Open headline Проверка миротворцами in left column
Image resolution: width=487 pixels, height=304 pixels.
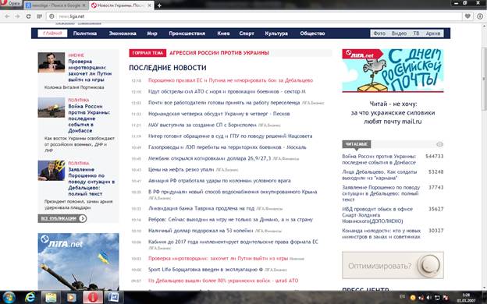tap(90, 70)
